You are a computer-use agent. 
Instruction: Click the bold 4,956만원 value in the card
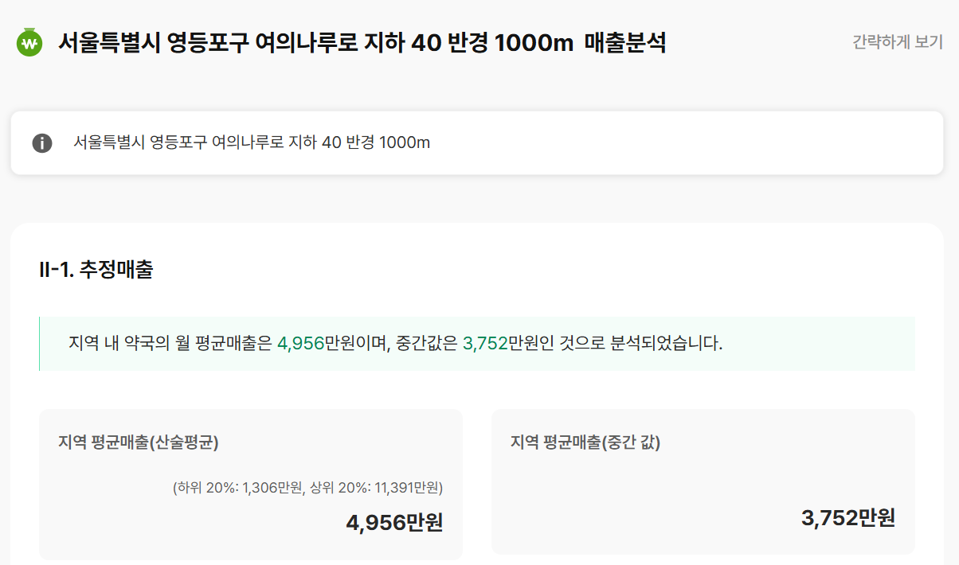394,523
